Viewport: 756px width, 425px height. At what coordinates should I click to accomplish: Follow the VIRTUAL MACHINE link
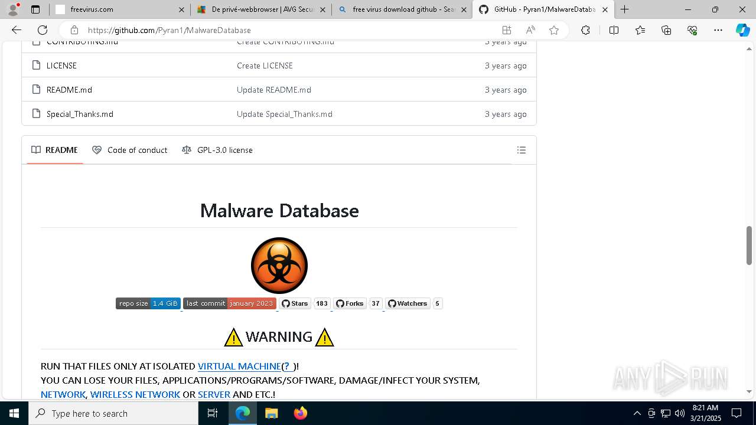pyautogui.click(x=239, y=366)
